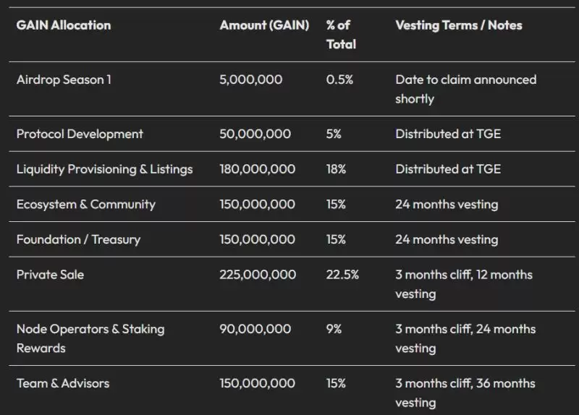Select the Protocol Development row label
Screen dimensions: 579x415
click(x=80, y=134)
